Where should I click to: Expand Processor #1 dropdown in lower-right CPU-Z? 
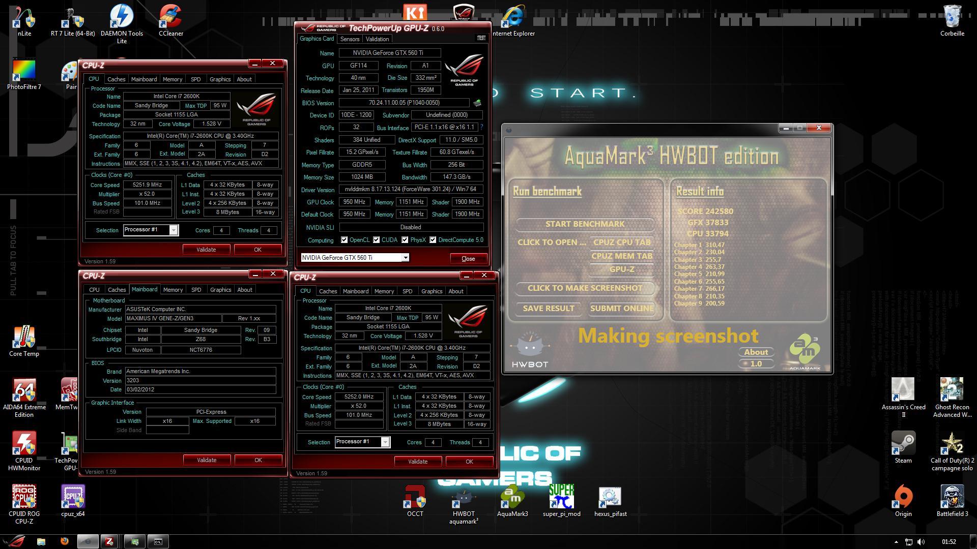point(385,442)
